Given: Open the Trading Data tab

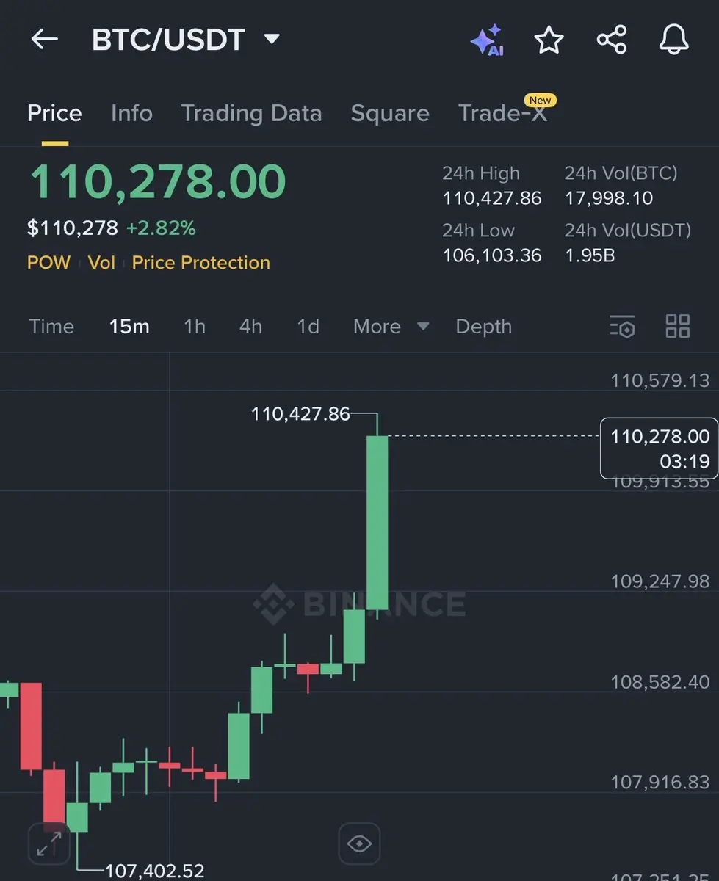Looking at the screenshot, I should coord(251,113).
